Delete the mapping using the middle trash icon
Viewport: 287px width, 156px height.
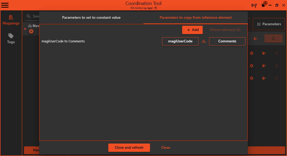pos(264,66)
